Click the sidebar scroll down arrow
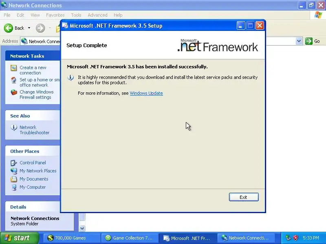 (x=82, y=228)
